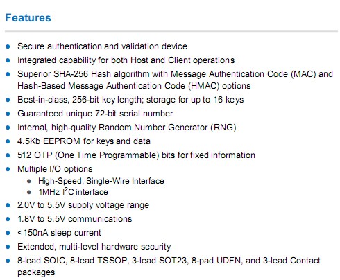The height and width of the screenshot is (280, 340).
Task: Click the '2.0V to 5.5V supply voltage range' text
Action: coord(83,205)
